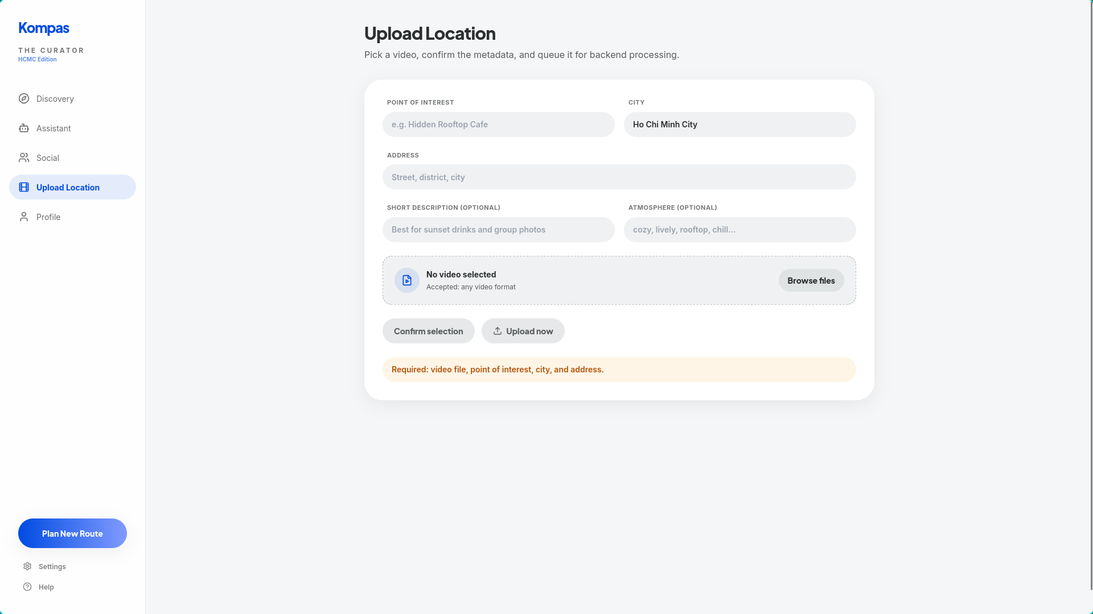Click the person icon beside Profile
Image resolution: width=1093 pixels, height=614 pixels.
point(24,217)
